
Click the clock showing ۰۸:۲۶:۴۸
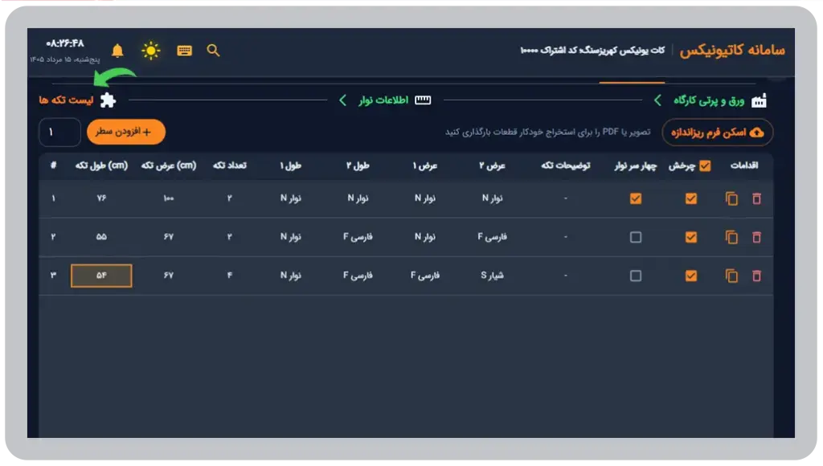coord(65,43)
